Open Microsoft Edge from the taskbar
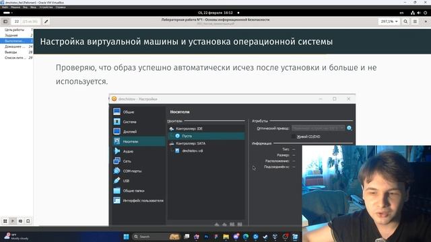The width and height of the screenshot is (431, 242). pyautogui.click(x=246, y=237)
